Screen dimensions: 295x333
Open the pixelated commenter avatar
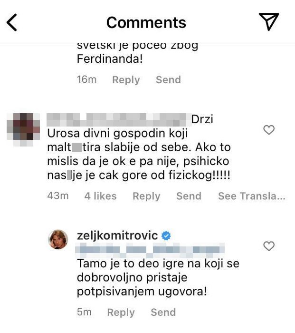pyautogui.click(x=23, y=130)
